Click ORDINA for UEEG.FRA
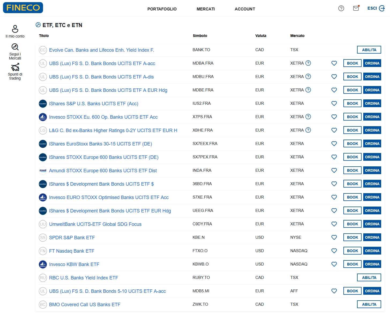390x314 pixels. (372, 211)
